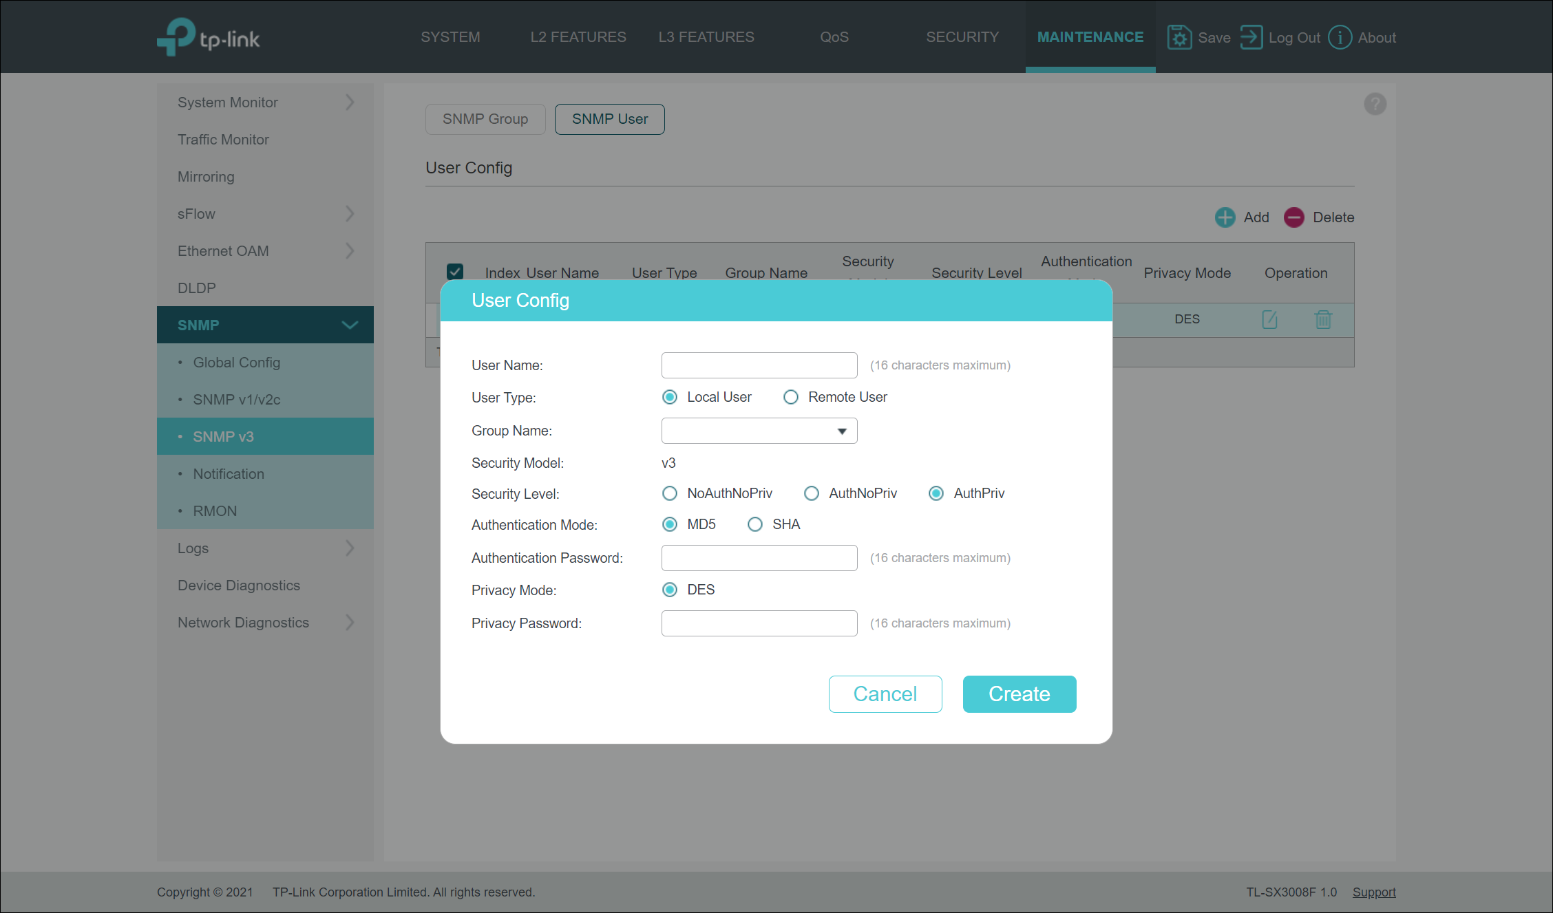Viewport: 1553px width, 913px height.
Task: Select the Remote User radio button
Action: point(791,397)
